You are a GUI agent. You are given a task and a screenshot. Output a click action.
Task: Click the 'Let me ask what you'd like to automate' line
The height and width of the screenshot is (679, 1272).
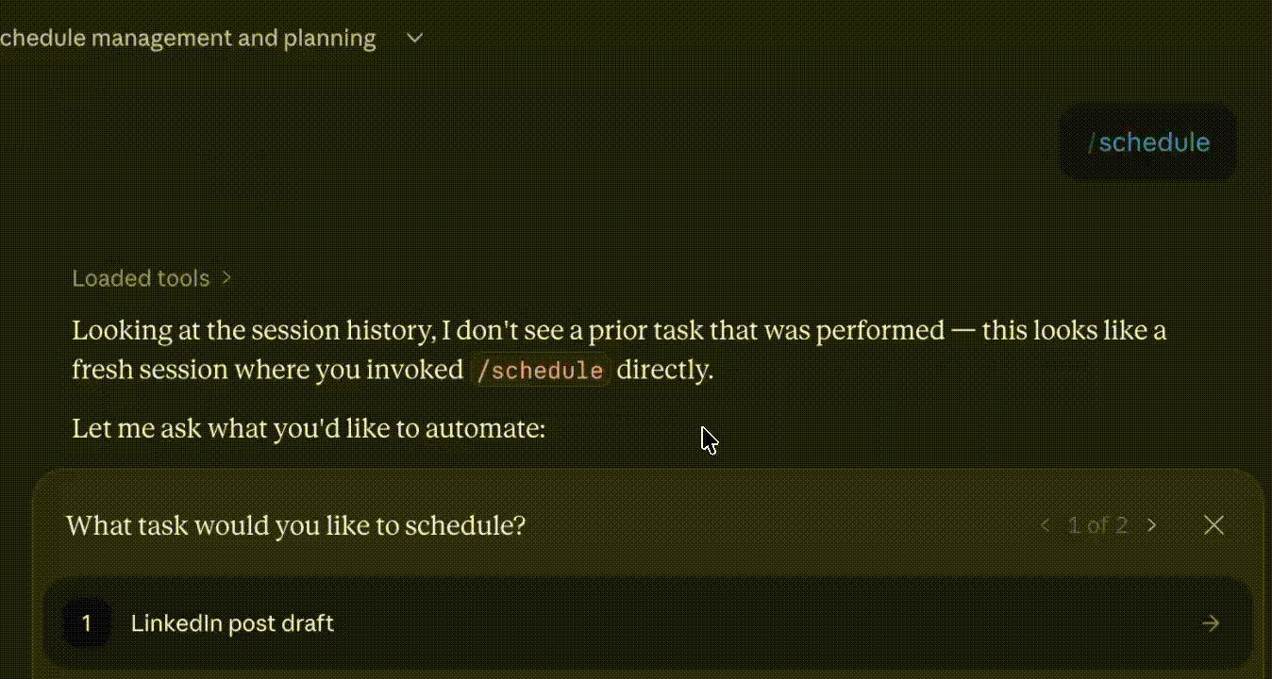309,429
